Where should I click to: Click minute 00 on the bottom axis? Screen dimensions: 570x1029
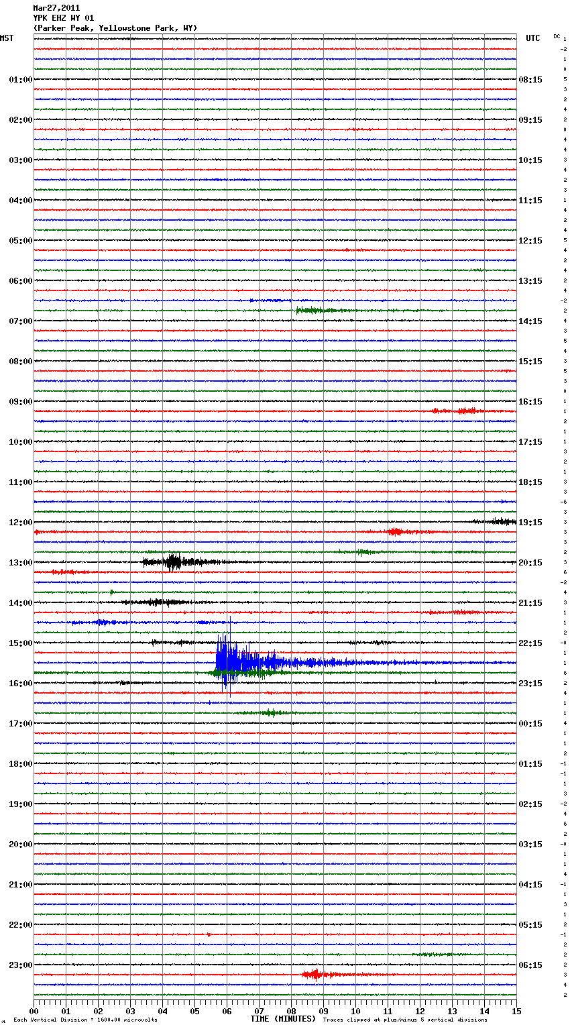click(x=34, y=1011)
